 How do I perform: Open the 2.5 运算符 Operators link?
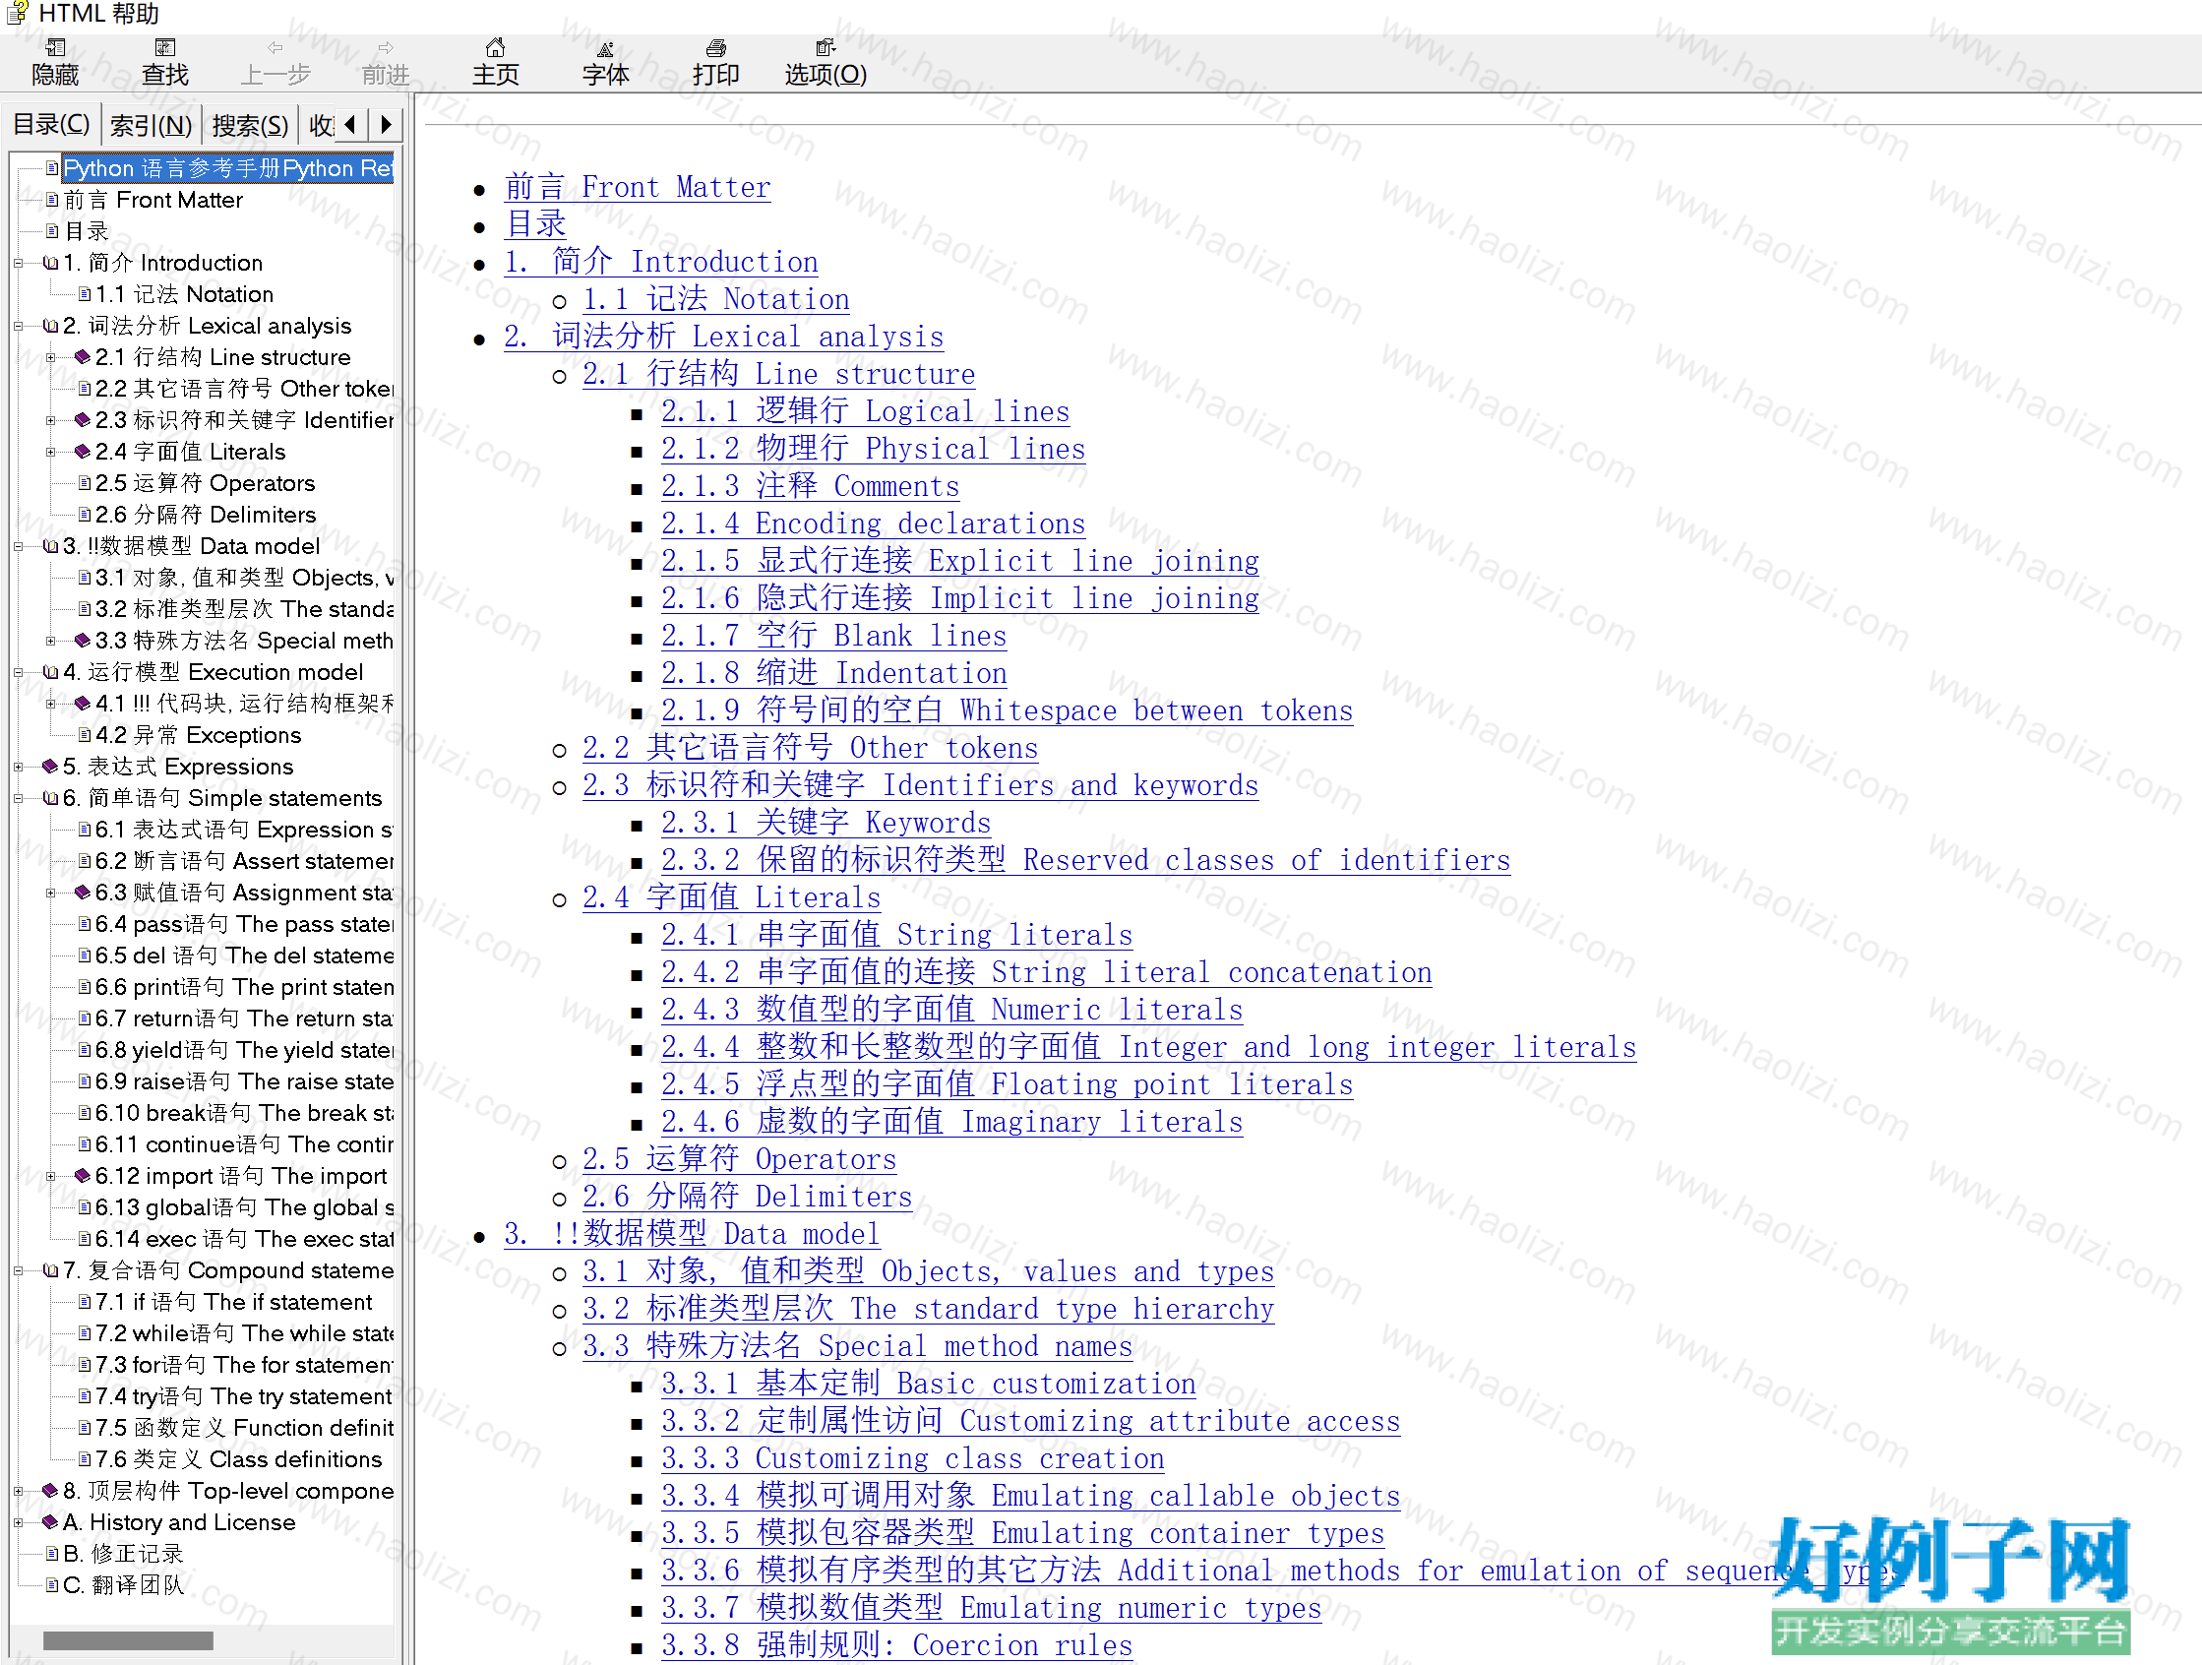(x=740, y=1160)
